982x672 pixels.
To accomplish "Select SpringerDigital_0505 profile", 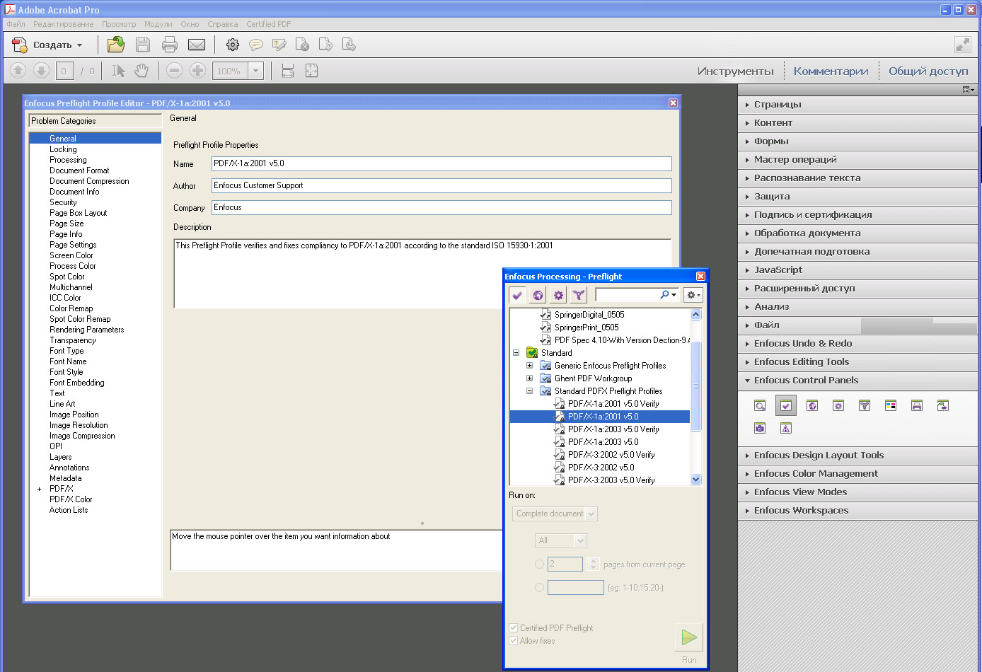I will click(589, 315).
